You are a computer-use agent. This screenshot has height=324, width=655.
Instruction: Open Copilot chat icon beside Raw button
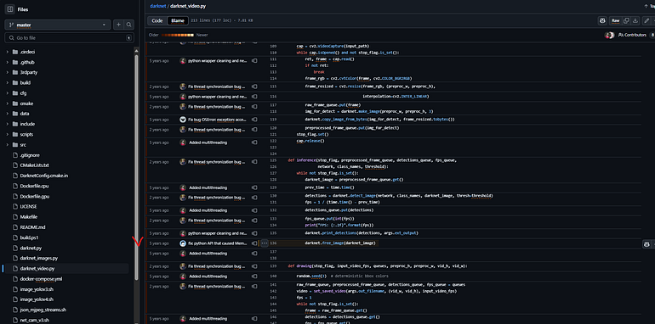(x=602, y=20)
